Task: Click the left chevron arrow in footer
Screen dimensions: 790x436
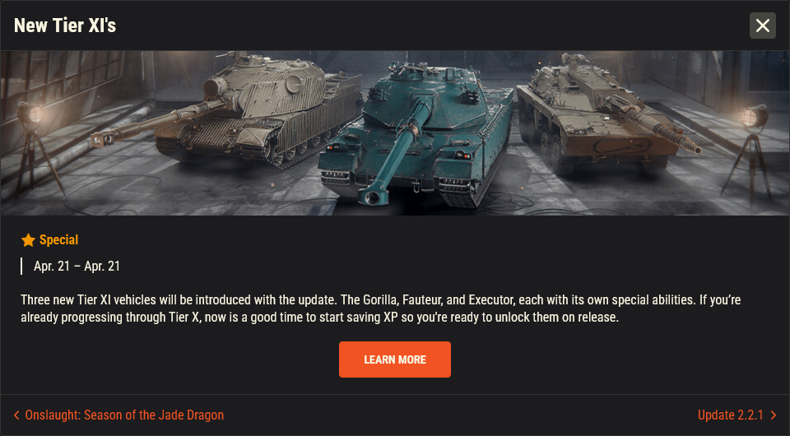Action: [x=16, y=415]
